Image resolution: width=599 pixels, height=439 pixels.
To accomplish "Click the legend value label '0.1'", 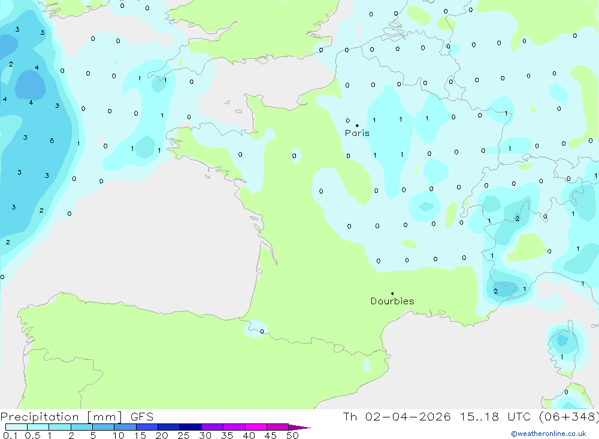I will point(10,435).
